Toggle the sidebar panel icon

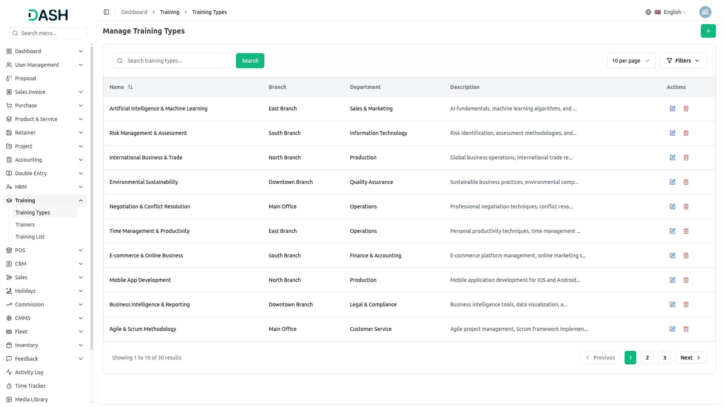click(106, 12)
